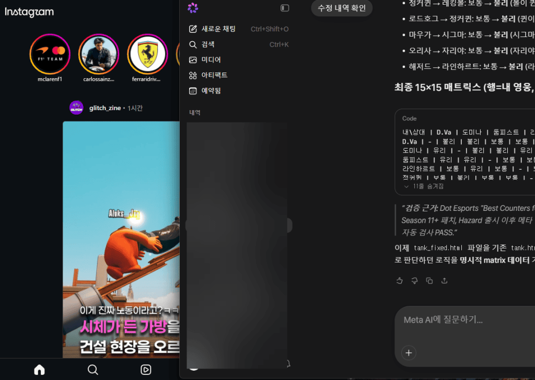Click the tank_fixed.html inline code
Screen dimensions: 535x380
(438, 248)
